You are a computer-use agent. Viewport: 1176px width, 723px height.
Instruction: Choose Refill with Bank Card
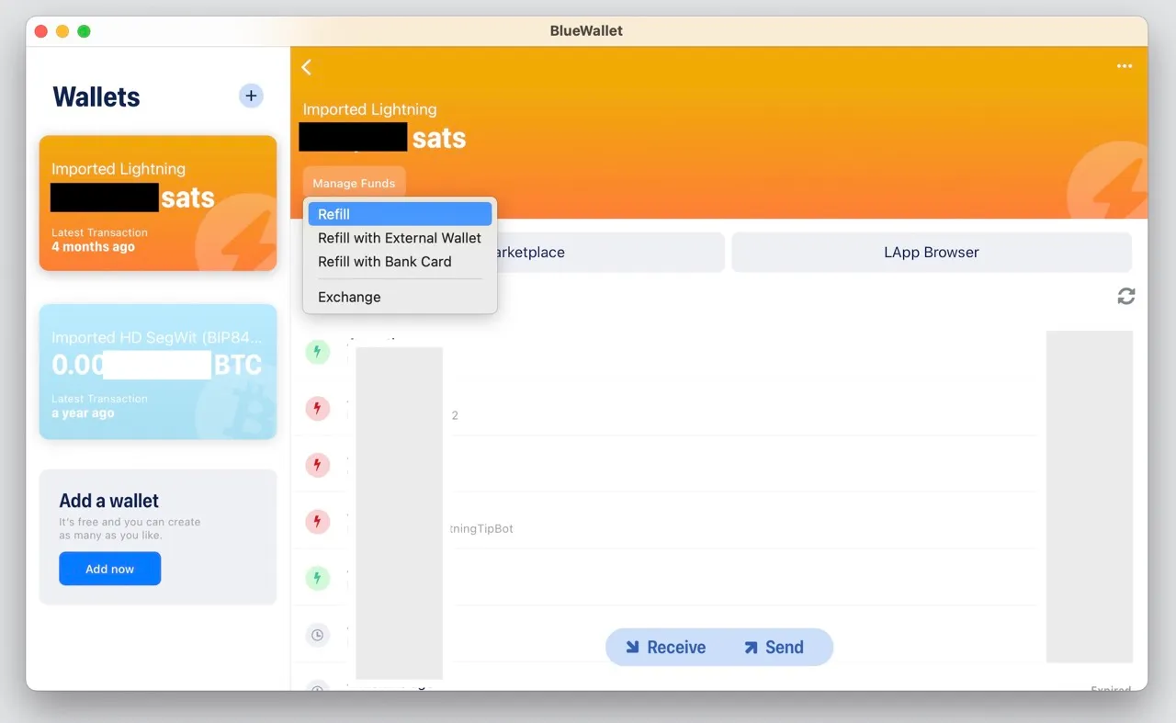(x=400, y=262)
